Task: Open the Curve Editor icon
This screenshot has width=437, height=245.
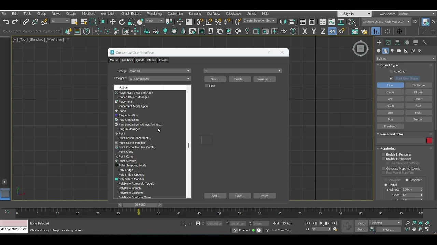Action: click(332, 22)
